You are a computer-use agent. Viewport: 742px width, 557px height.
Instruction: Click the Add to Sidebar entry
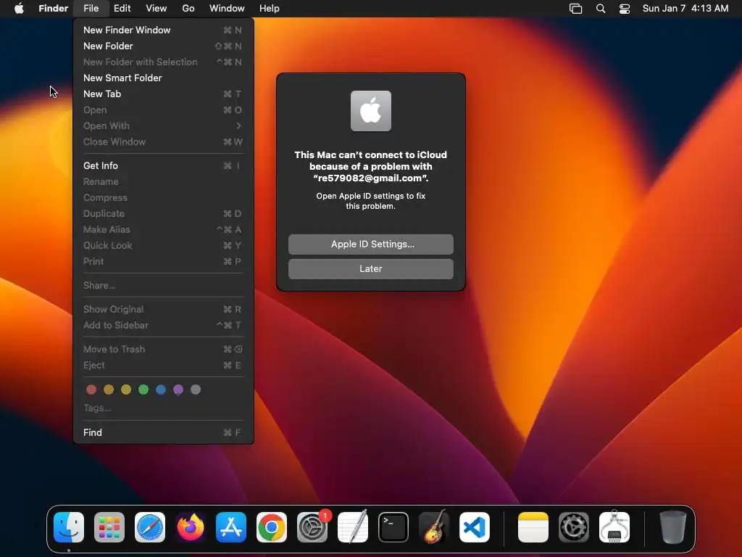tap(163, 325)
